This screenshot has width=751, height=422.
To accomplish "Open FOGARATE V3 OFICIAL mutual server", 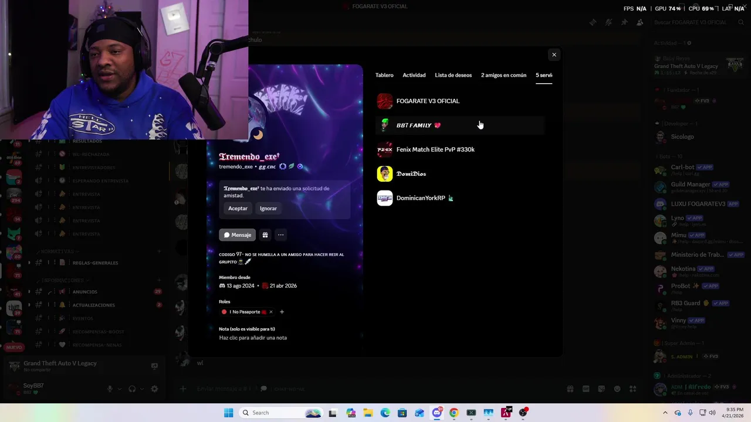I will coord(461,101).
